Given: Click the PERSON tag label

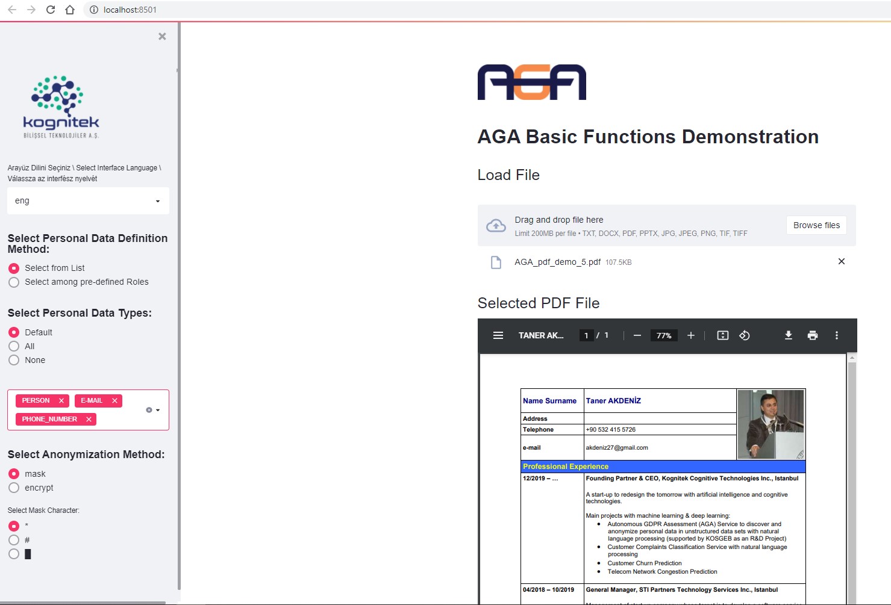Looking at the screenshot, I should (x=36, y=400).
